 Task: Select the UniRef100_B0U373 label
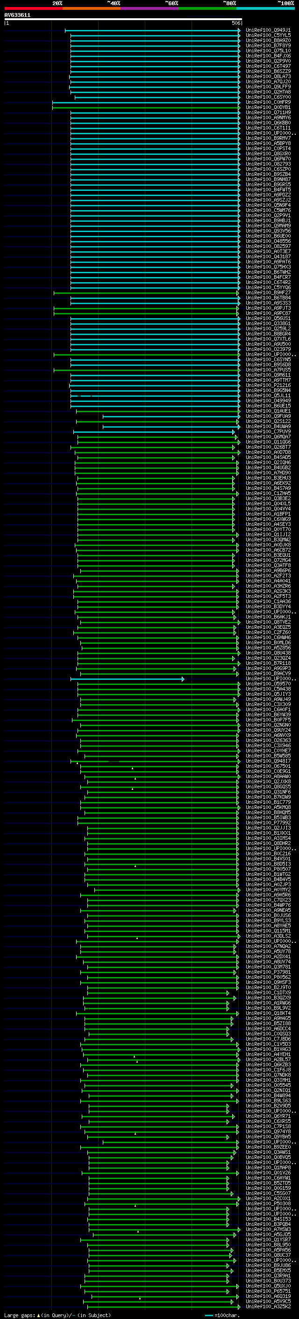[x=268, y=1281]
